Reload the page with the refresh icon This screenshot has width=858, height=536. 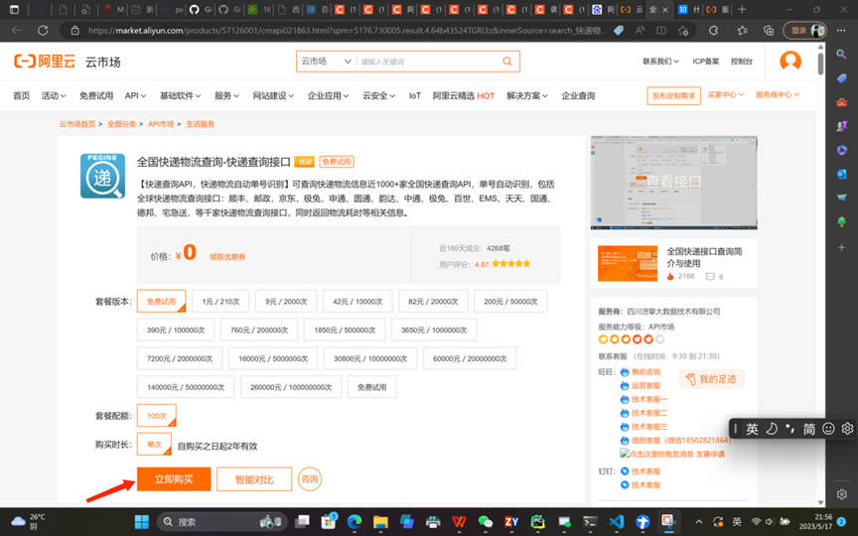point(43,31)
